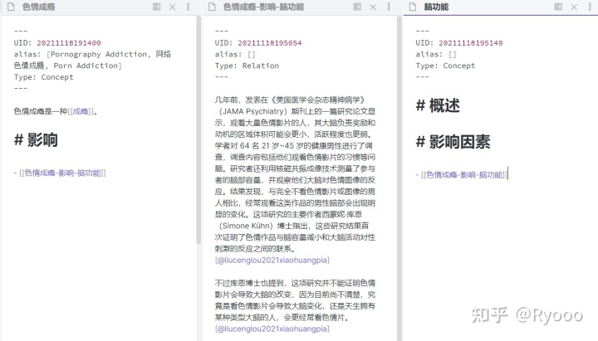Viewport: 598px width, 341px height.
Task: Toggle preview mode in 色情成瘾-影响-脑功能 pane
Action: [x=357, y=7]
